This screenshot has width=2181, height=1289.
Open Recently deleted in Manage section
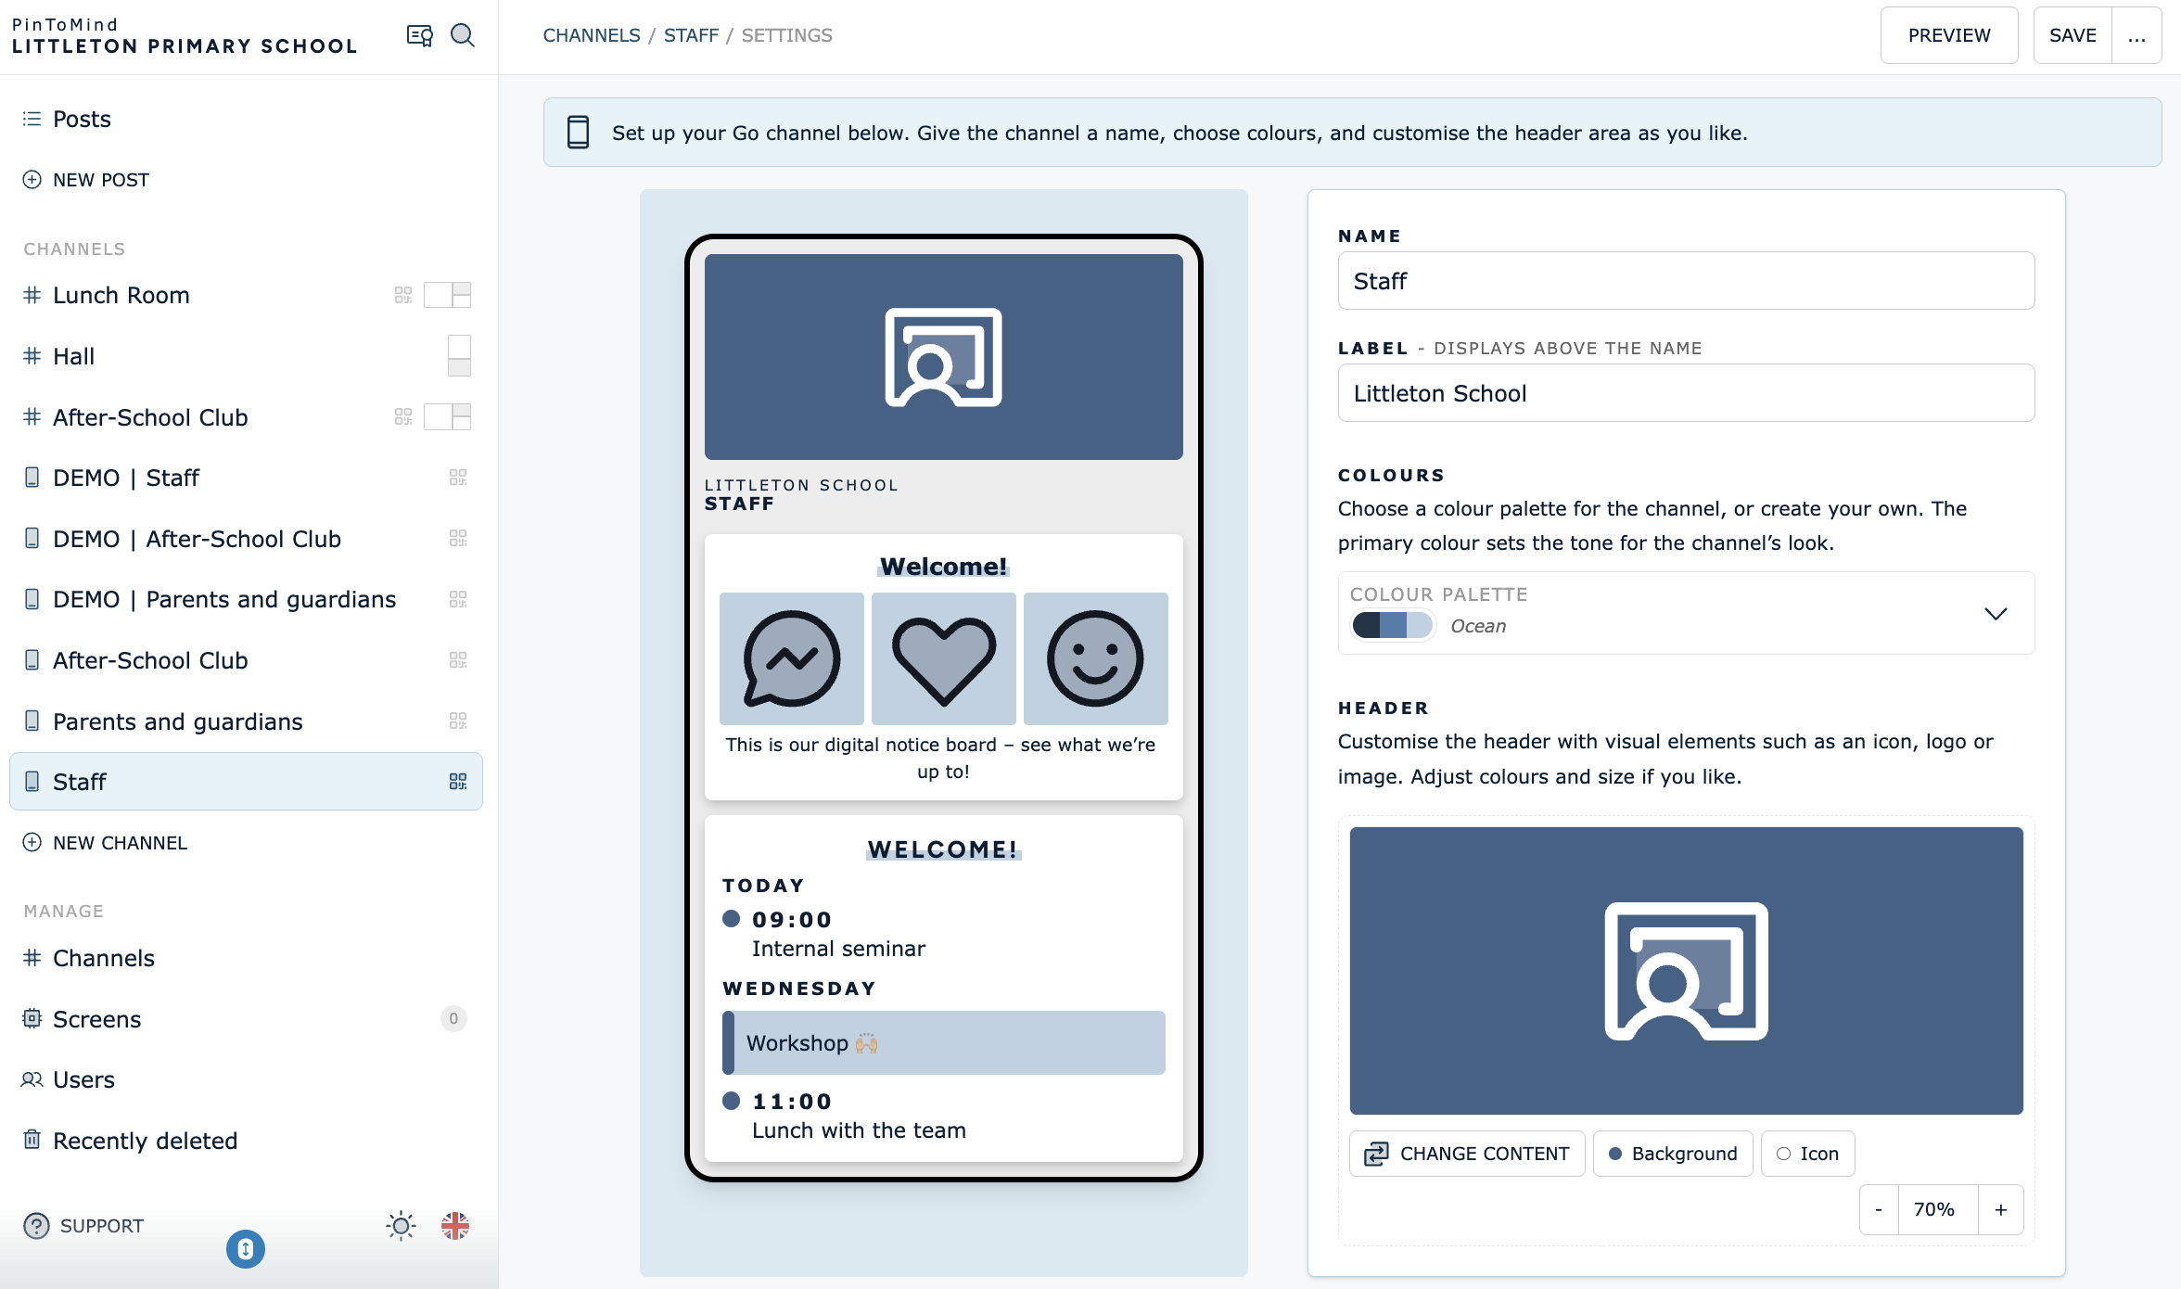click(x=145, y=1141)
